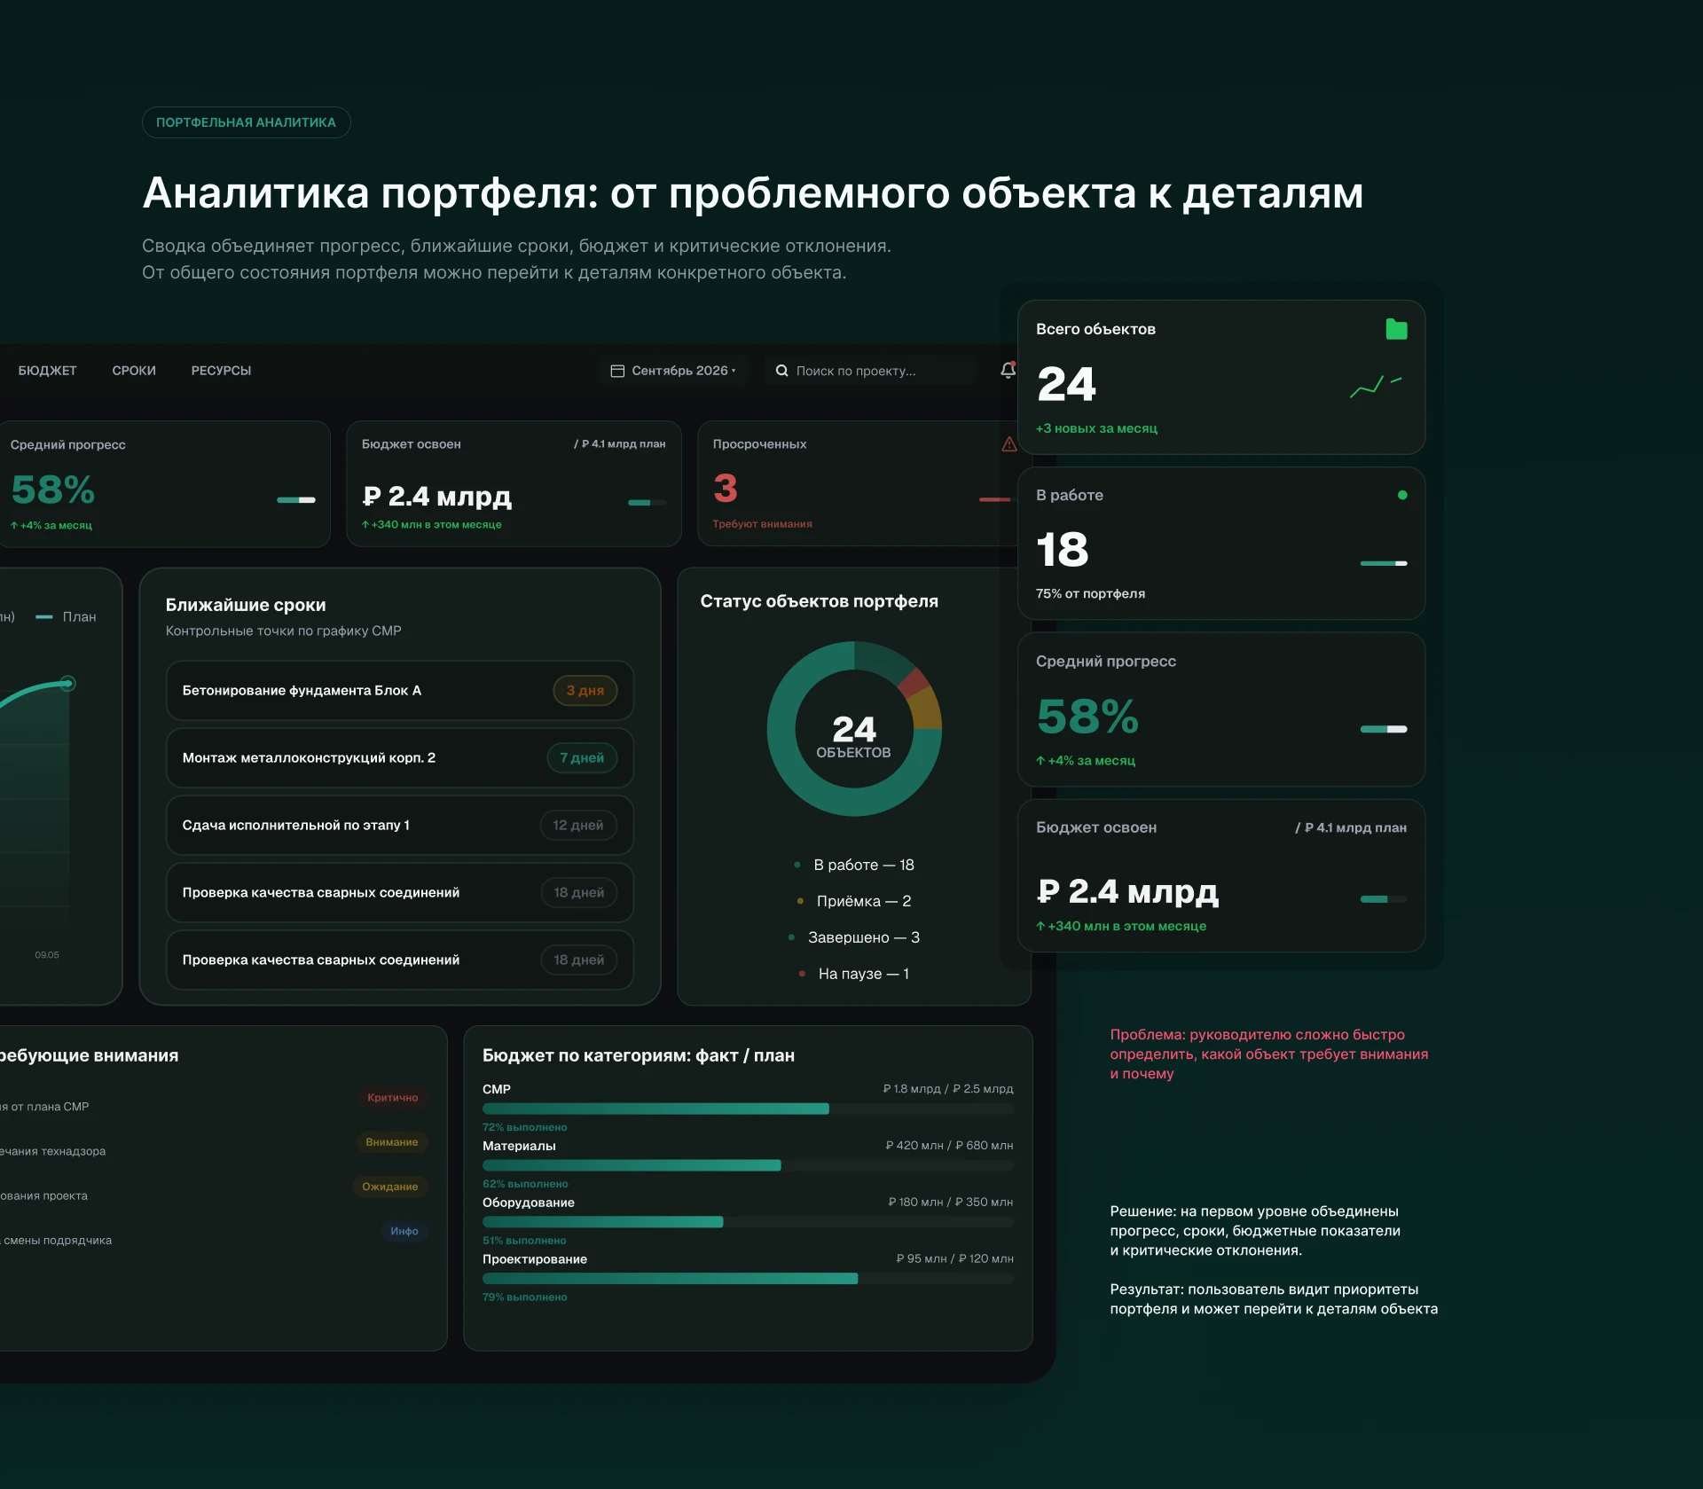Click the 72% выполнено label under СМР
The image size is (1703, 1489).
tap(524, 1127)
